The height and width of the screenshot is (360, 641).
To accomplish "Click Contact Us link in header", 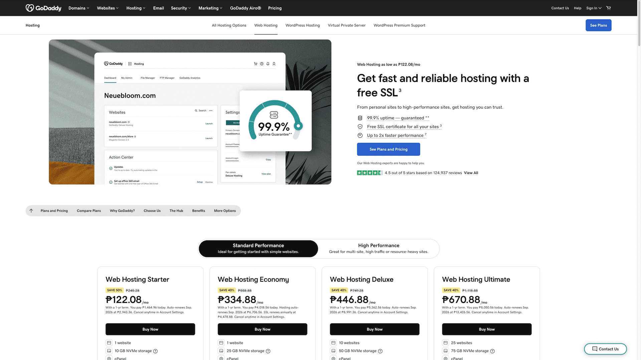I will pyautogui.click(x=560, y=8).
